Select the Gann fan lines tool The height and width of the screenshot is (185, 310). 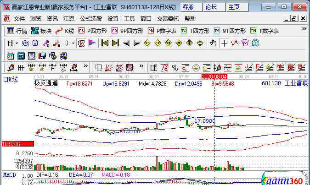[109, 68]
